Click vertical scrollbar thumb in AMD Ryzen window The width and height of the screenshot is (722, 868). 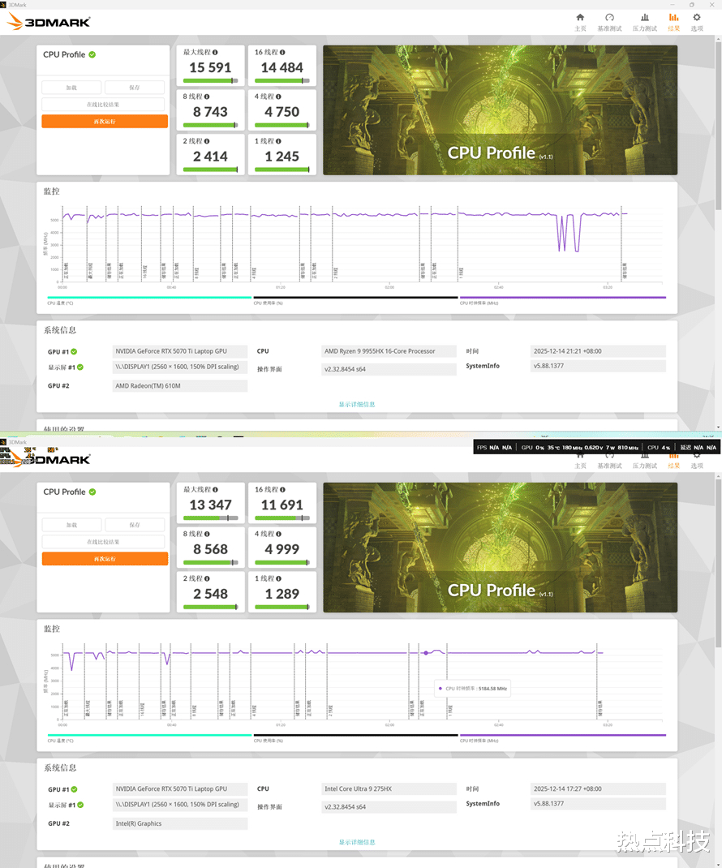click(x=718, y=125)
